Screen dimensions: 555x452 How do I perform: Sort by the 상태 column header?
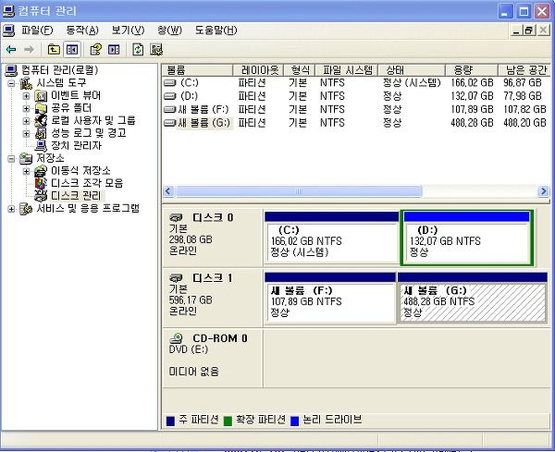(412, 70)
